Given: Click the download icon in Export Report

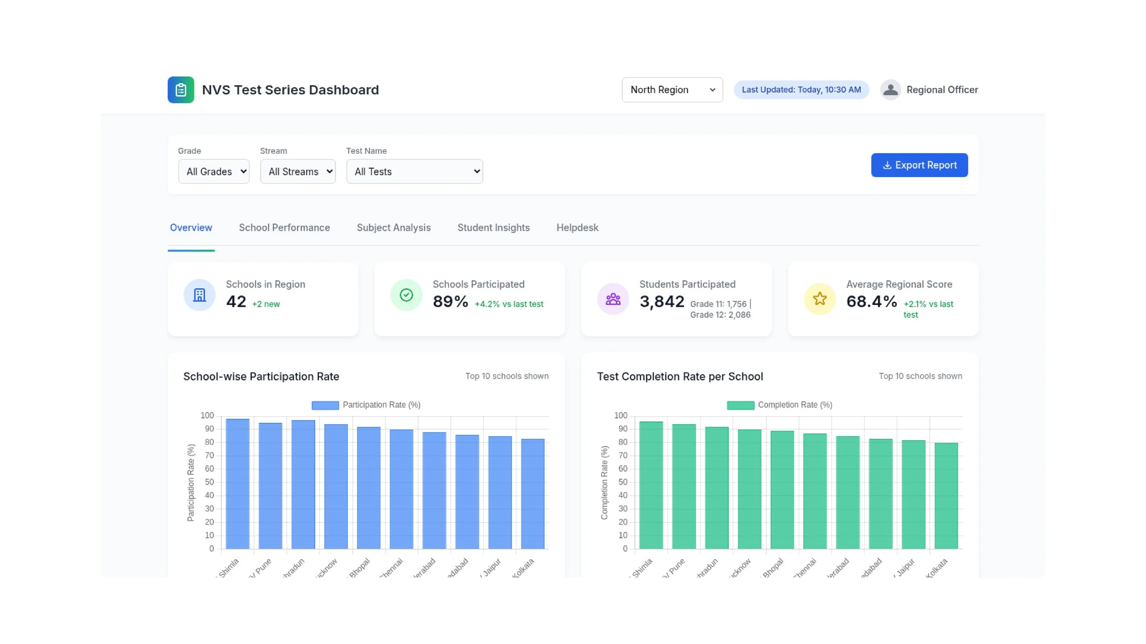Looking at the screenshot, I should pyautogui.click(x=887, y=165).
